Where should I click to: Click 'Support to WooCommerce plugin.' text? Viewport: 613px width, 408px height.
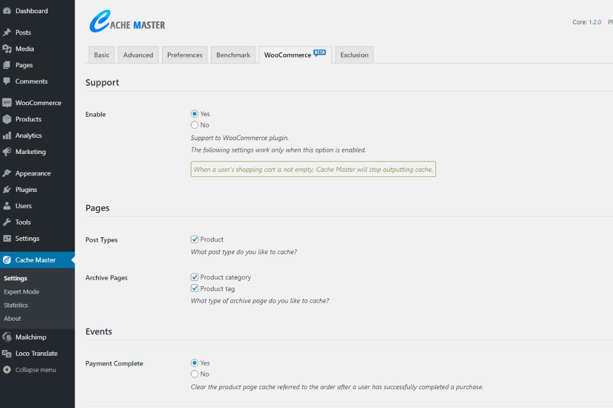[x=240, y=138]
